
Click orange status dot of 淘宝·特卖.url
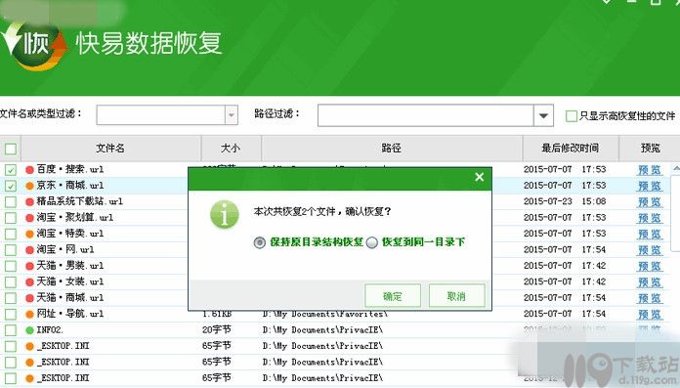(x=29, y=234)
